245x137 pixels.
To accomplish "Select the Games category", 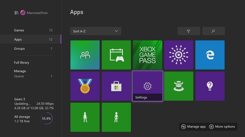I will pos(31,30).
